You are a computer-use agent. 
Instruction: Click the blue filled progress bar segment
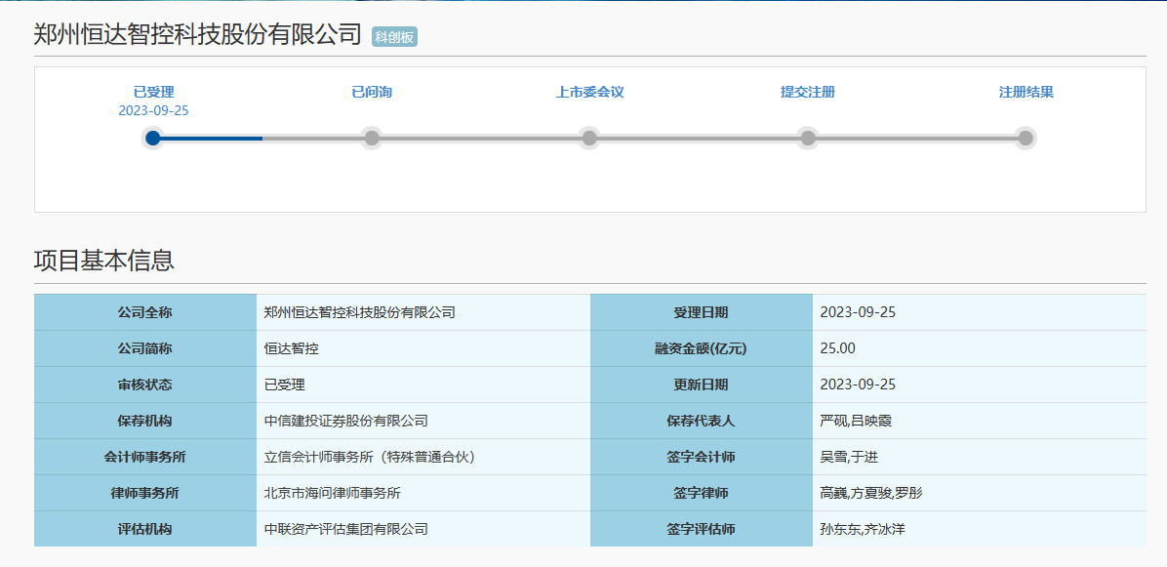(x=212, y=139)
